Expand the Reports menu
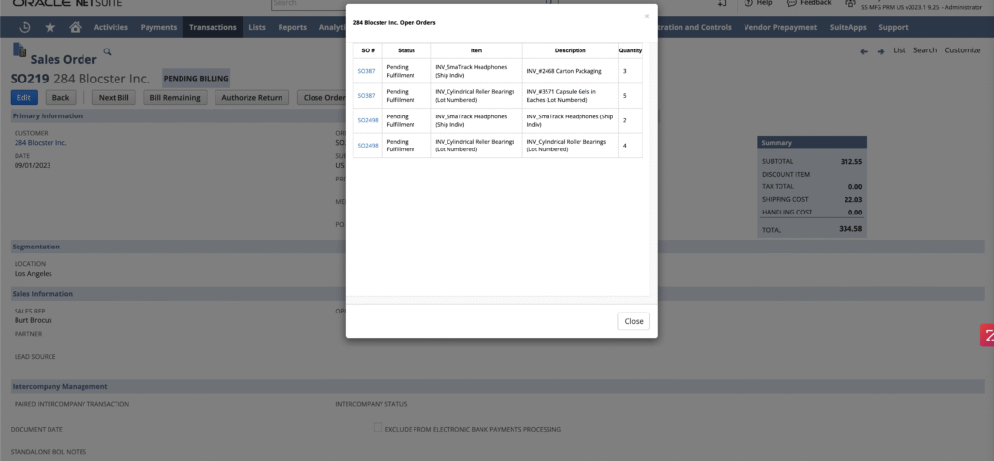 [x=292, y=27]
